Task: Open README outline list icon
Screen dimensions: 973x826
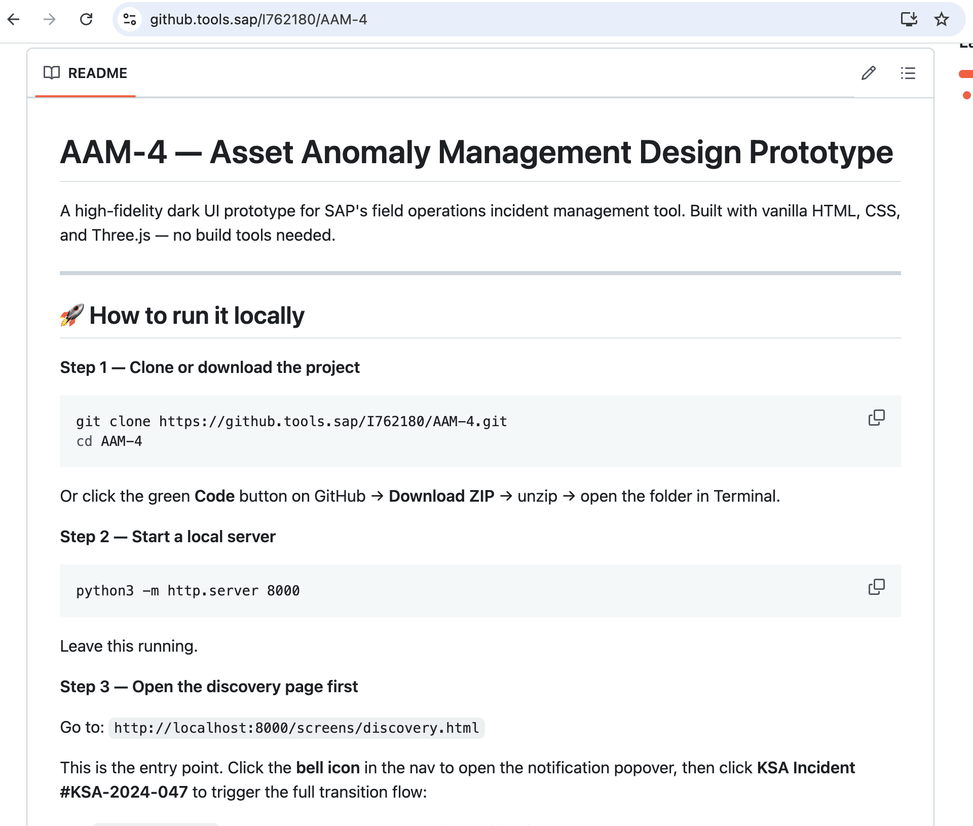Action: point(908,73)
